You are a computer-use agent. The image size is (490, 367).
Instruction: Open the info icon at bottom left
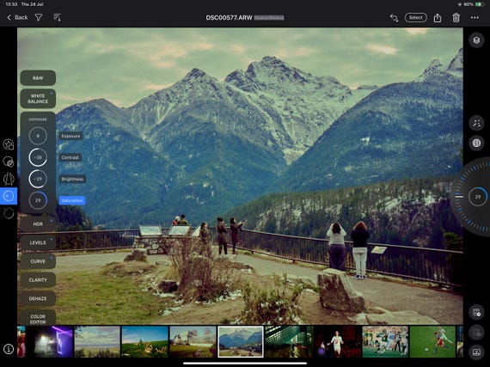click(x=9, y=349)
